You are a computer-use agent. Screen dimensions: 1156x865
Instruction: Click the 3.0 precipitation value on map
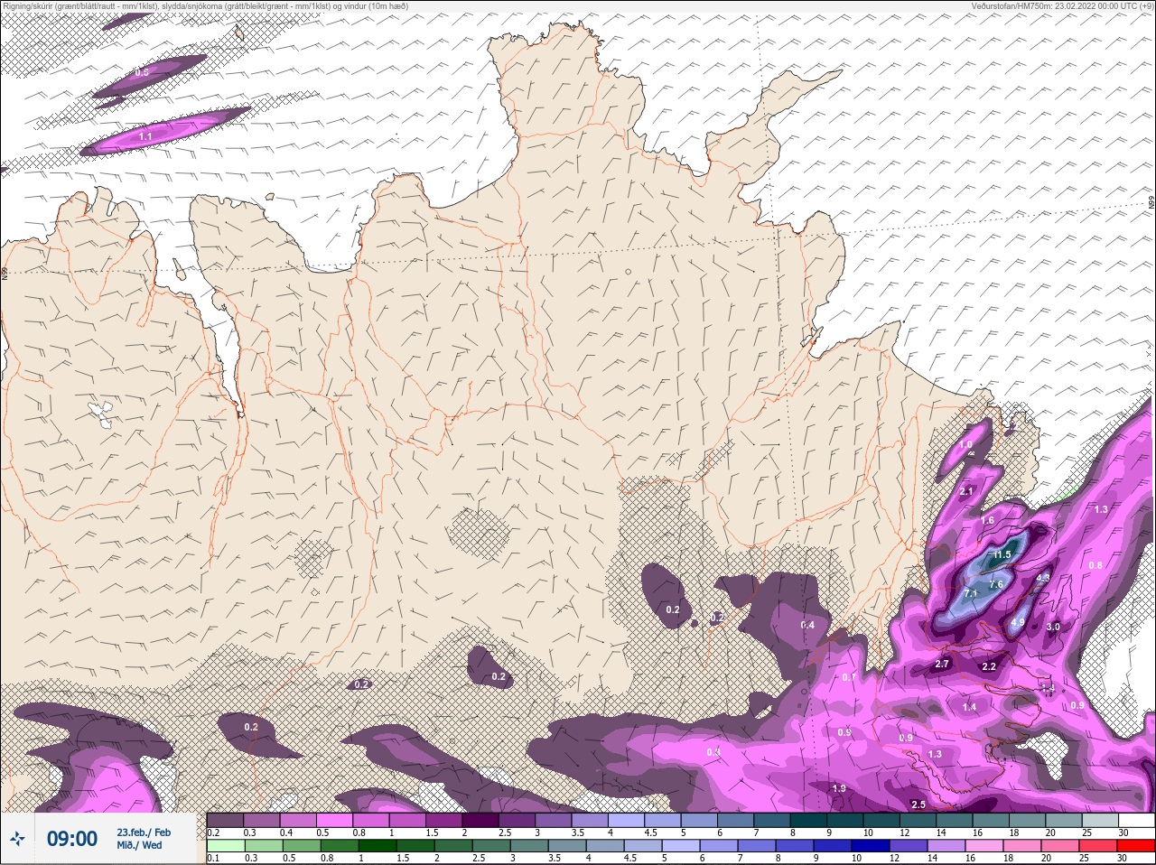click(x=1053, y=627)
